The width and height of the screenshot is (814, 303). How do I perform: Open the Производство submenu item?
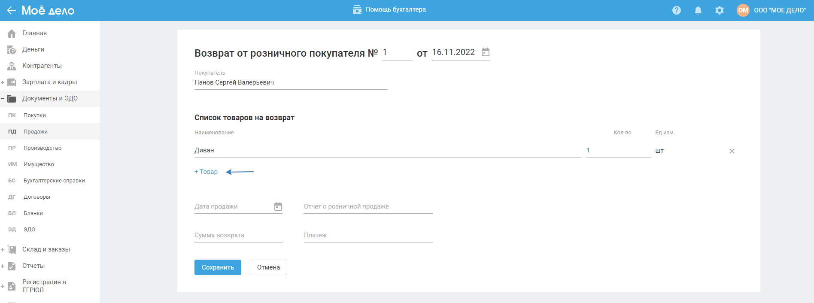(x=43, y=148)
